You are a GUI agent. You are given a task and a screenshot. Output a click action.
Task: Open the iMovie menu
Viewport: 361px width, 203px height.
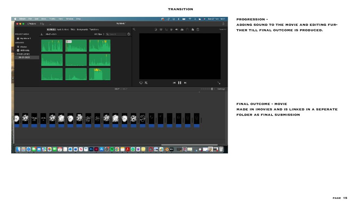pyautogui.click(x=22, y=19)
